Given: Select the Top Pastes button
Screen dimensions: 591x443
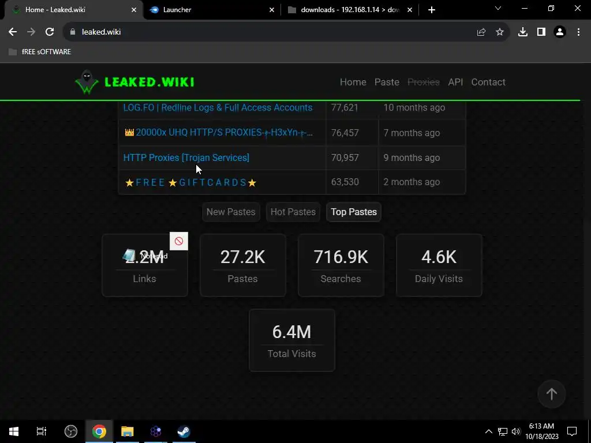Looking at the screenshot, I should [x=354, y=212].
